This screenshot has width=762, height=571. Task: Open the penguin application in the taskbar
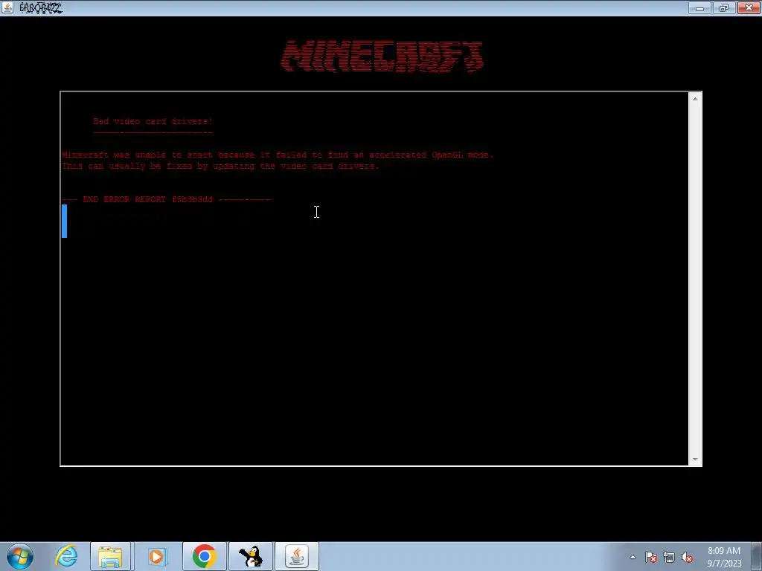click(x=251, y=556)
